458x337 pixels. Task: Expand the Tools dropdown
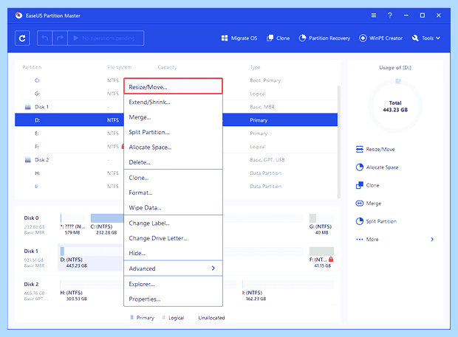426,38
